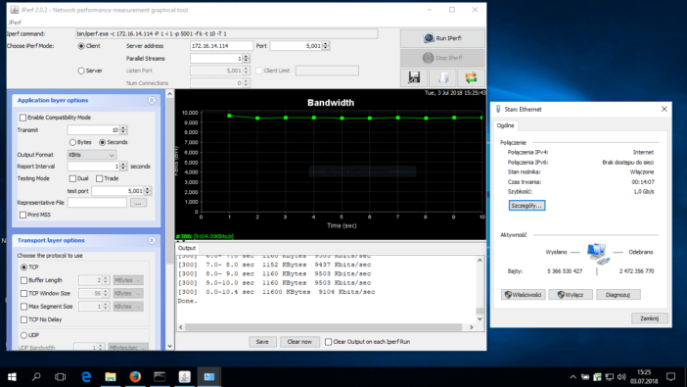Image resolution: width=687 pixels, height=387 pixels.
Task: Click Parallel Streams spinner arrows
Action: [x=247, y=59]
